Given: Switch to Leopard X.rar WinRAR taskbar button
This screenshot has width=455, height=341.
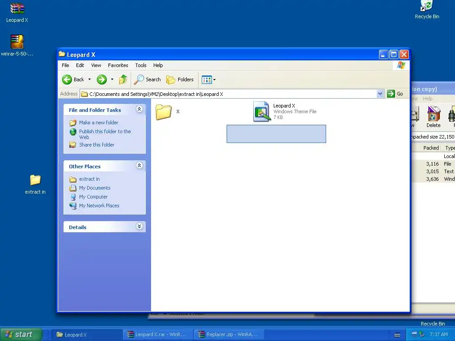Looking at the screenshot, I should pos(159,335).
